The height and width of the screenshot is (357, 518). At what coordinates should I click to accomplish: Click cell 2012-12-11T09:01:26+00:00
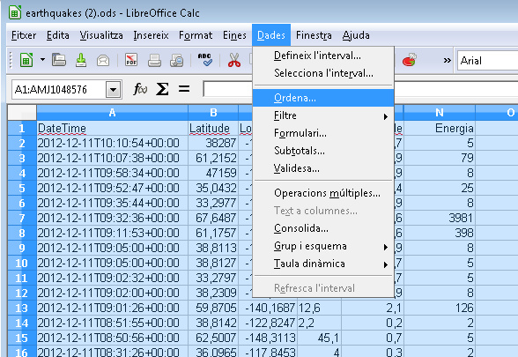tap(113, 309)
